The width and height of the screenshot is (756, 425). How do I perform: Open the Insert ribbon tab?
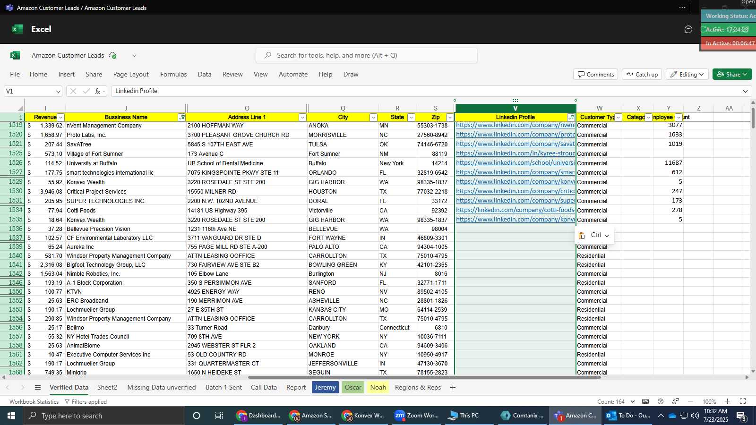67,74
